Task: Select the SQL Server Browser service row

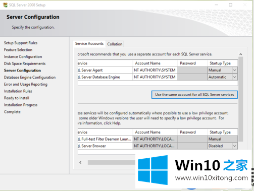Action: [158, 146]
